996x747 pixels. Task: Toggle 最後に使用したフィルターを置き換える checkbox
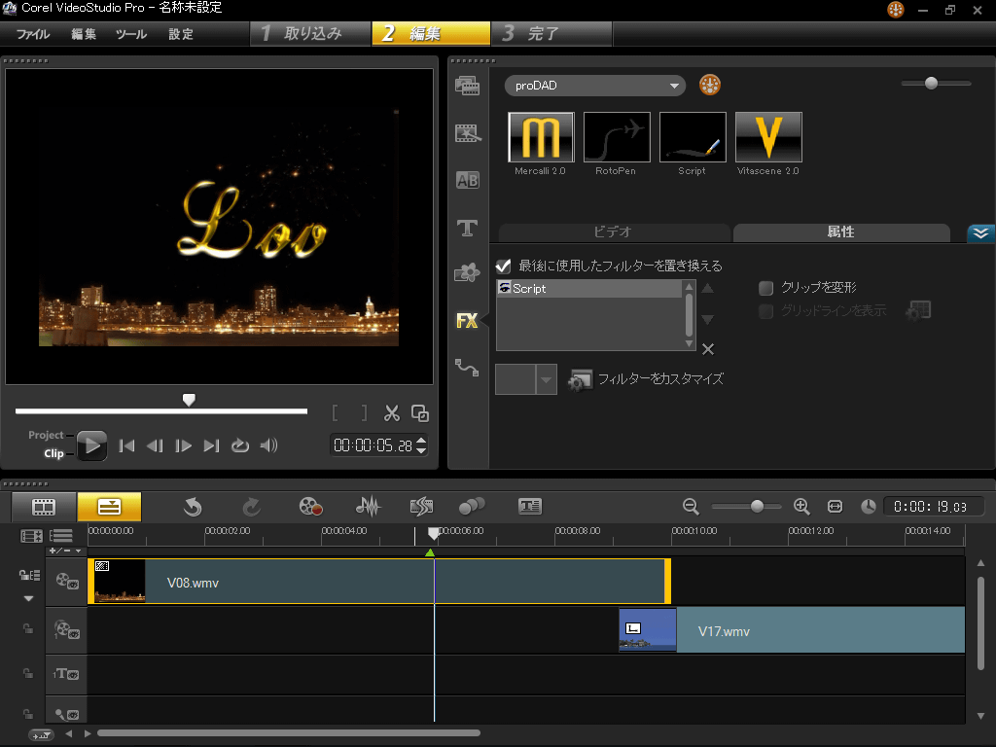[x=503, y=267]
